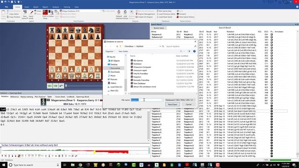The width and height of the screenshot is (299, 168).
Task: Click Create UCI Engine
Action: pyautogui.click(x=144, y=17)
